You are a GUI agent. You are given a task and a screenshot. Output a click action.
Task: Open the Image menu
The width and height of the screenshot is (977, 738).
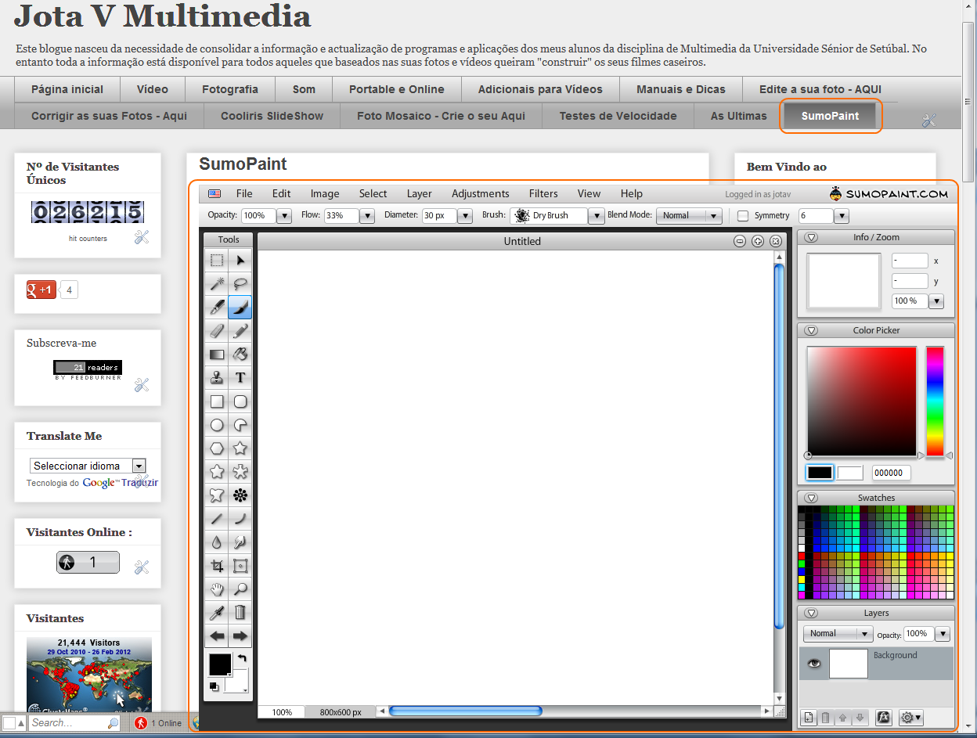[x=325, y=193]
